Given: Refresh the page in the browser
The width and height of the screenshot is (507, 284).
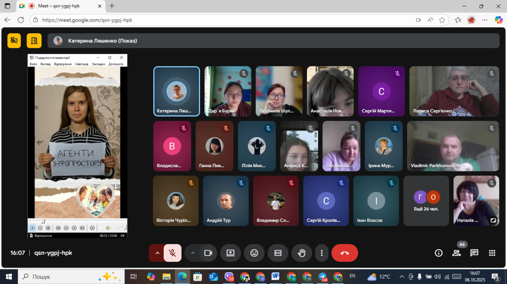Looking at the screenshot, I should [21, 20].
